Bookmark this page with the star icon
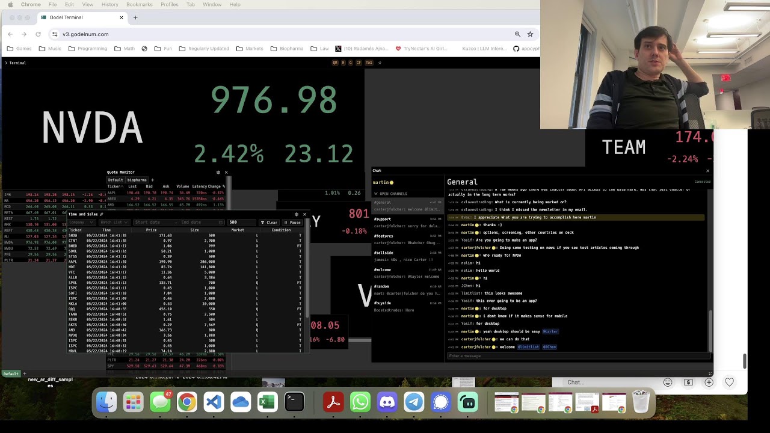The image size is (770, 433). (x=530, y=34)
